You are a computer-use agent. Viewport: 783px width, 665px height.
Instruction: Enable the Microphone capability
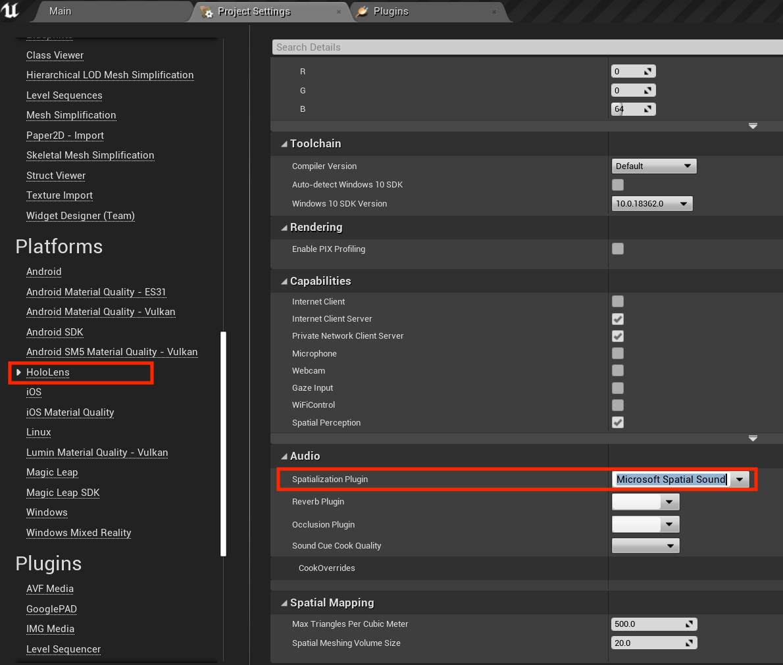(618, 353)
